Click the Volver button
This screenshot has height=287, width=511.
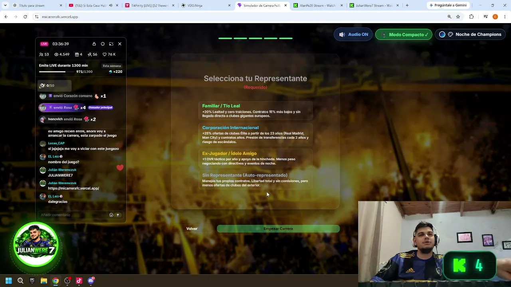click(192, 229)
